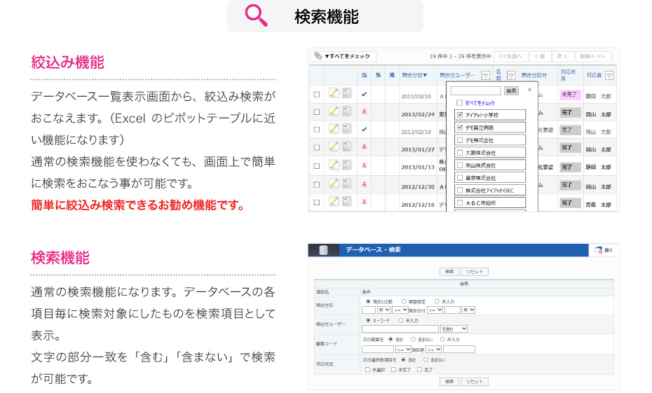This screenshot has height=393, width=652.
Task: Close the filter popup with the × icon
Action: coord(529,90)
